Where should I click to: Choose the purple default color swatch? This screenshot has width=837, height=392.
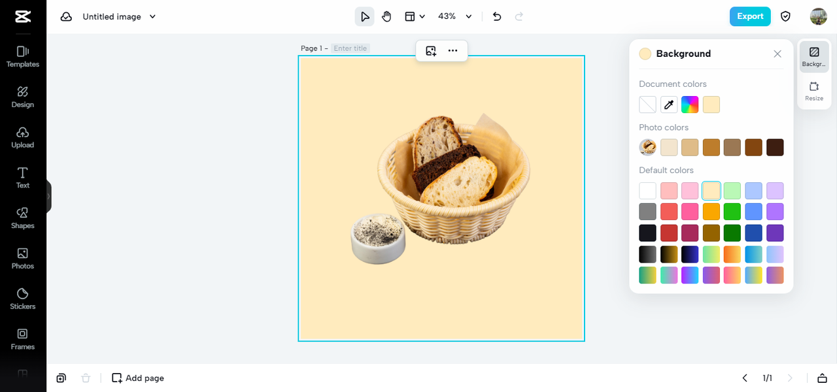[775, 212]
